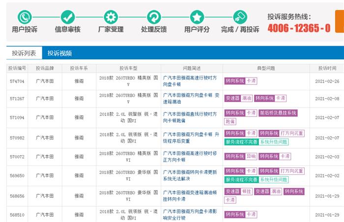Click complaint number 571094
The width and height of the screenshot is (344, 222).
17,117
